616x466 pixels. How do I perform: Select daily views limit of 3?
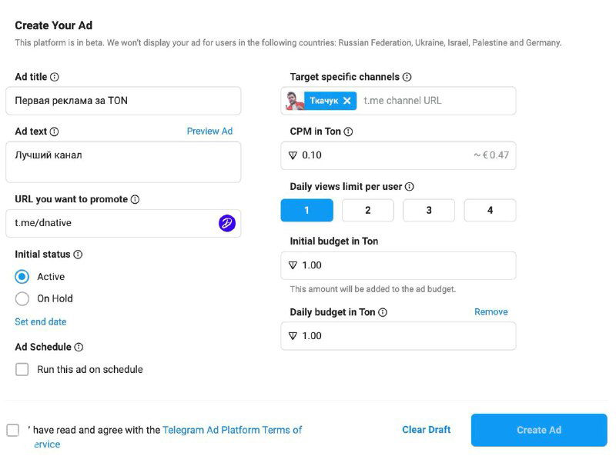pos(428,210)
